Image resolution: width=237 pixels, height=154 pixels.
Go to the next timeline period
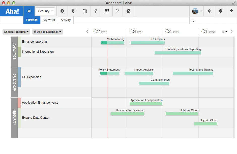pos(231,32)
